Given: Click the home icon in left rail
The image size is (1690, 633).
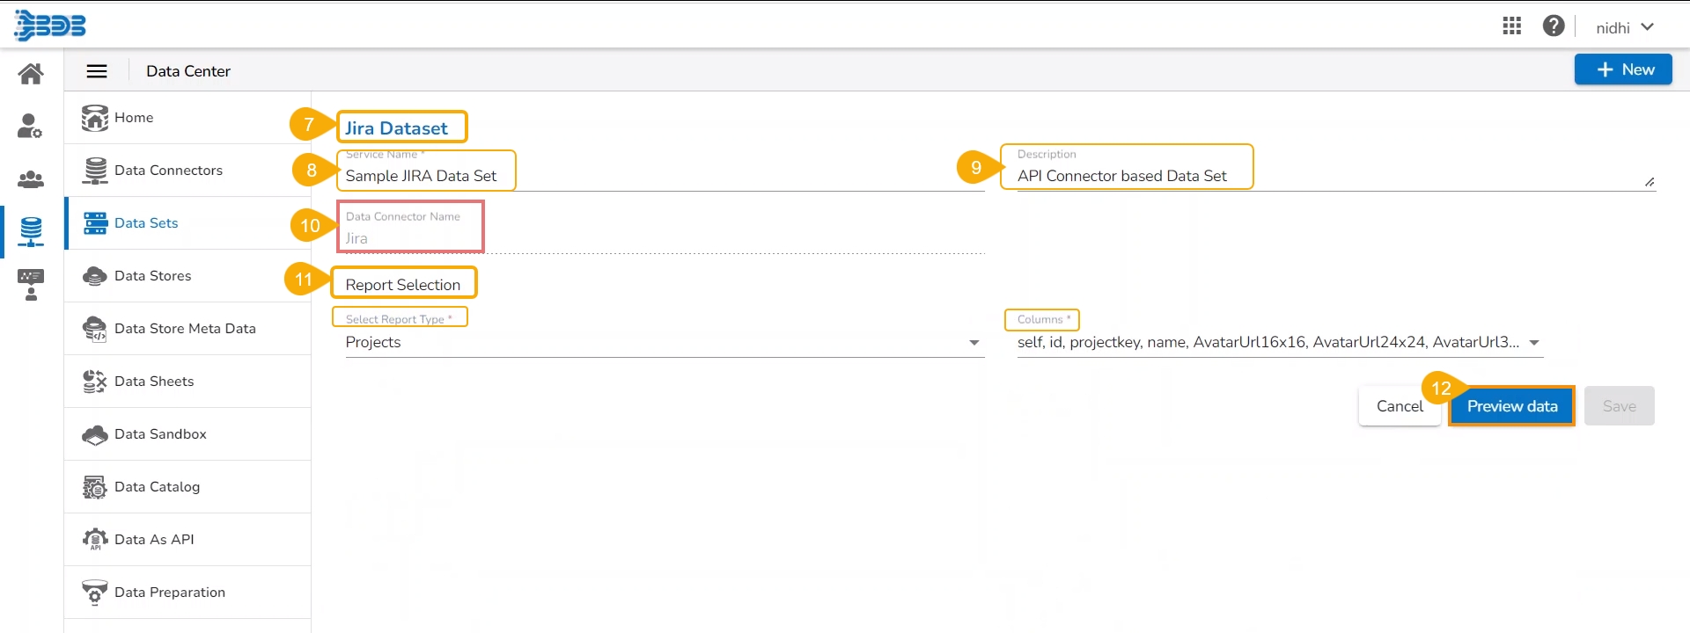Looking at the screenshot, I should point(31,74).
